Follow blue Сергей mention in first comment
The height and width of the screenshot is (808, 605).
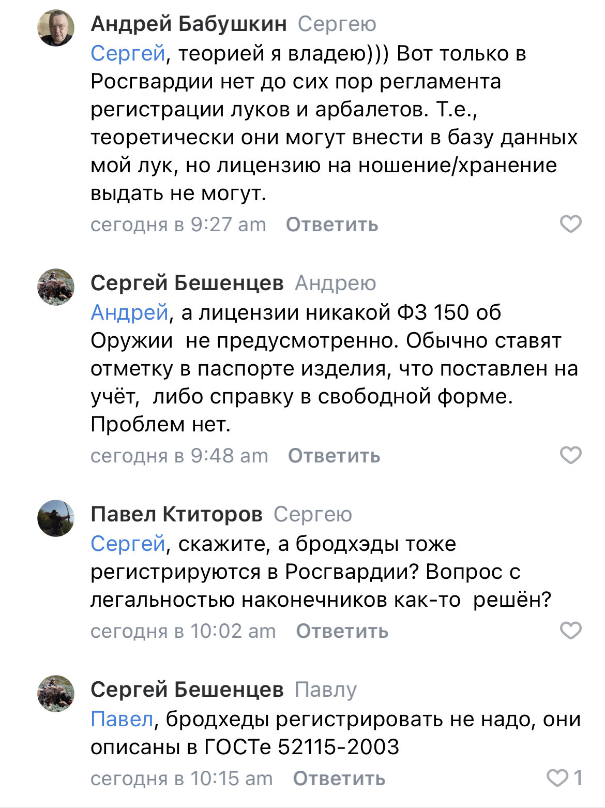tap(128, 53)
